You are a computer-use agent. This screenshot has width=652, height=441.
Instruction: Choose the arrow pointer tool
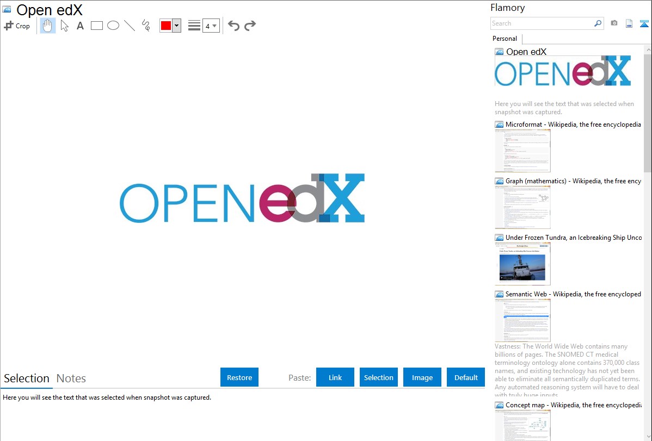pos(64,26)
